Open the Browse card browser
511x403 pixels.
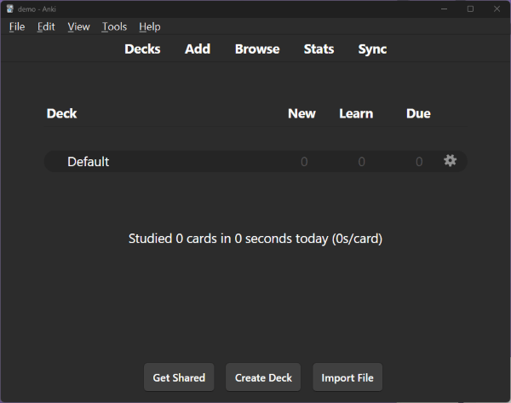click(257, 49)
